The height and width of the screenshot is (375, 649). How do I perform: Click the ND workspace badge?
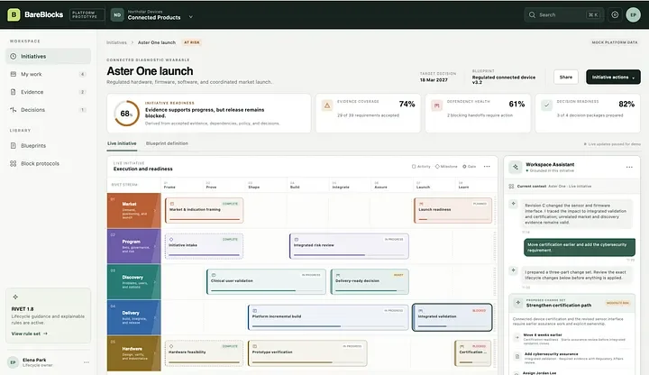(x=117, y=15)
